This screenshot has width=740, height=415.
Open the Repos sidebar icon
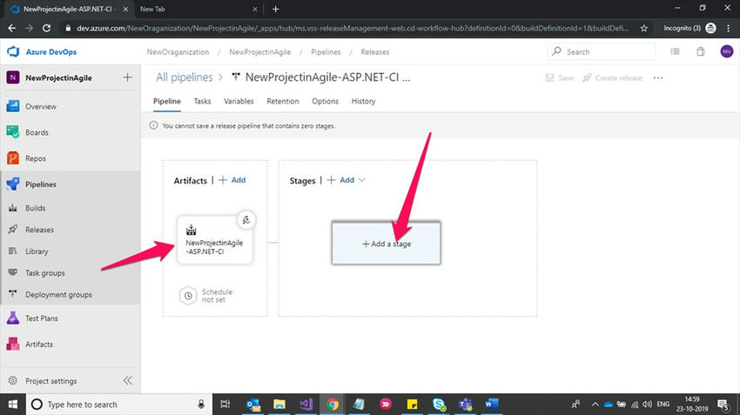(13, 158)
